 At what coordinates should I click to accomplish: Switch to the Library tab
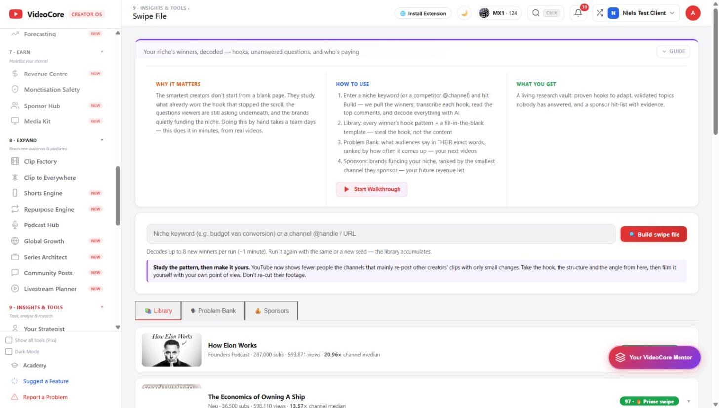[x=158, y=311]
